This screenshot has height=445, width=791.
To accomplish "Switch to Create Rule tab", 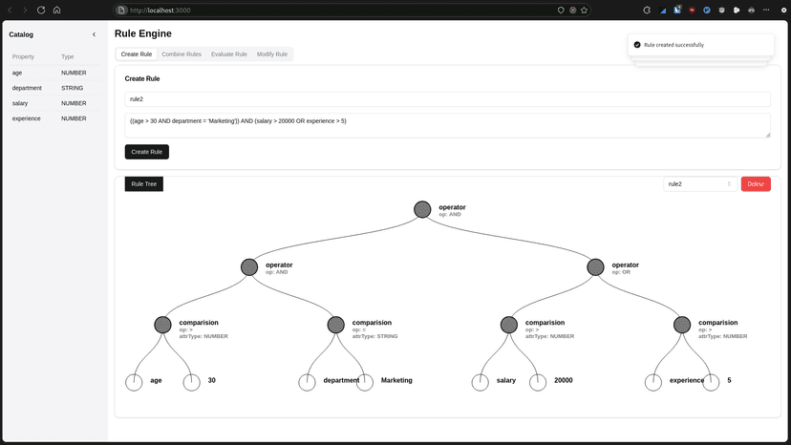I will coord(137,54).
